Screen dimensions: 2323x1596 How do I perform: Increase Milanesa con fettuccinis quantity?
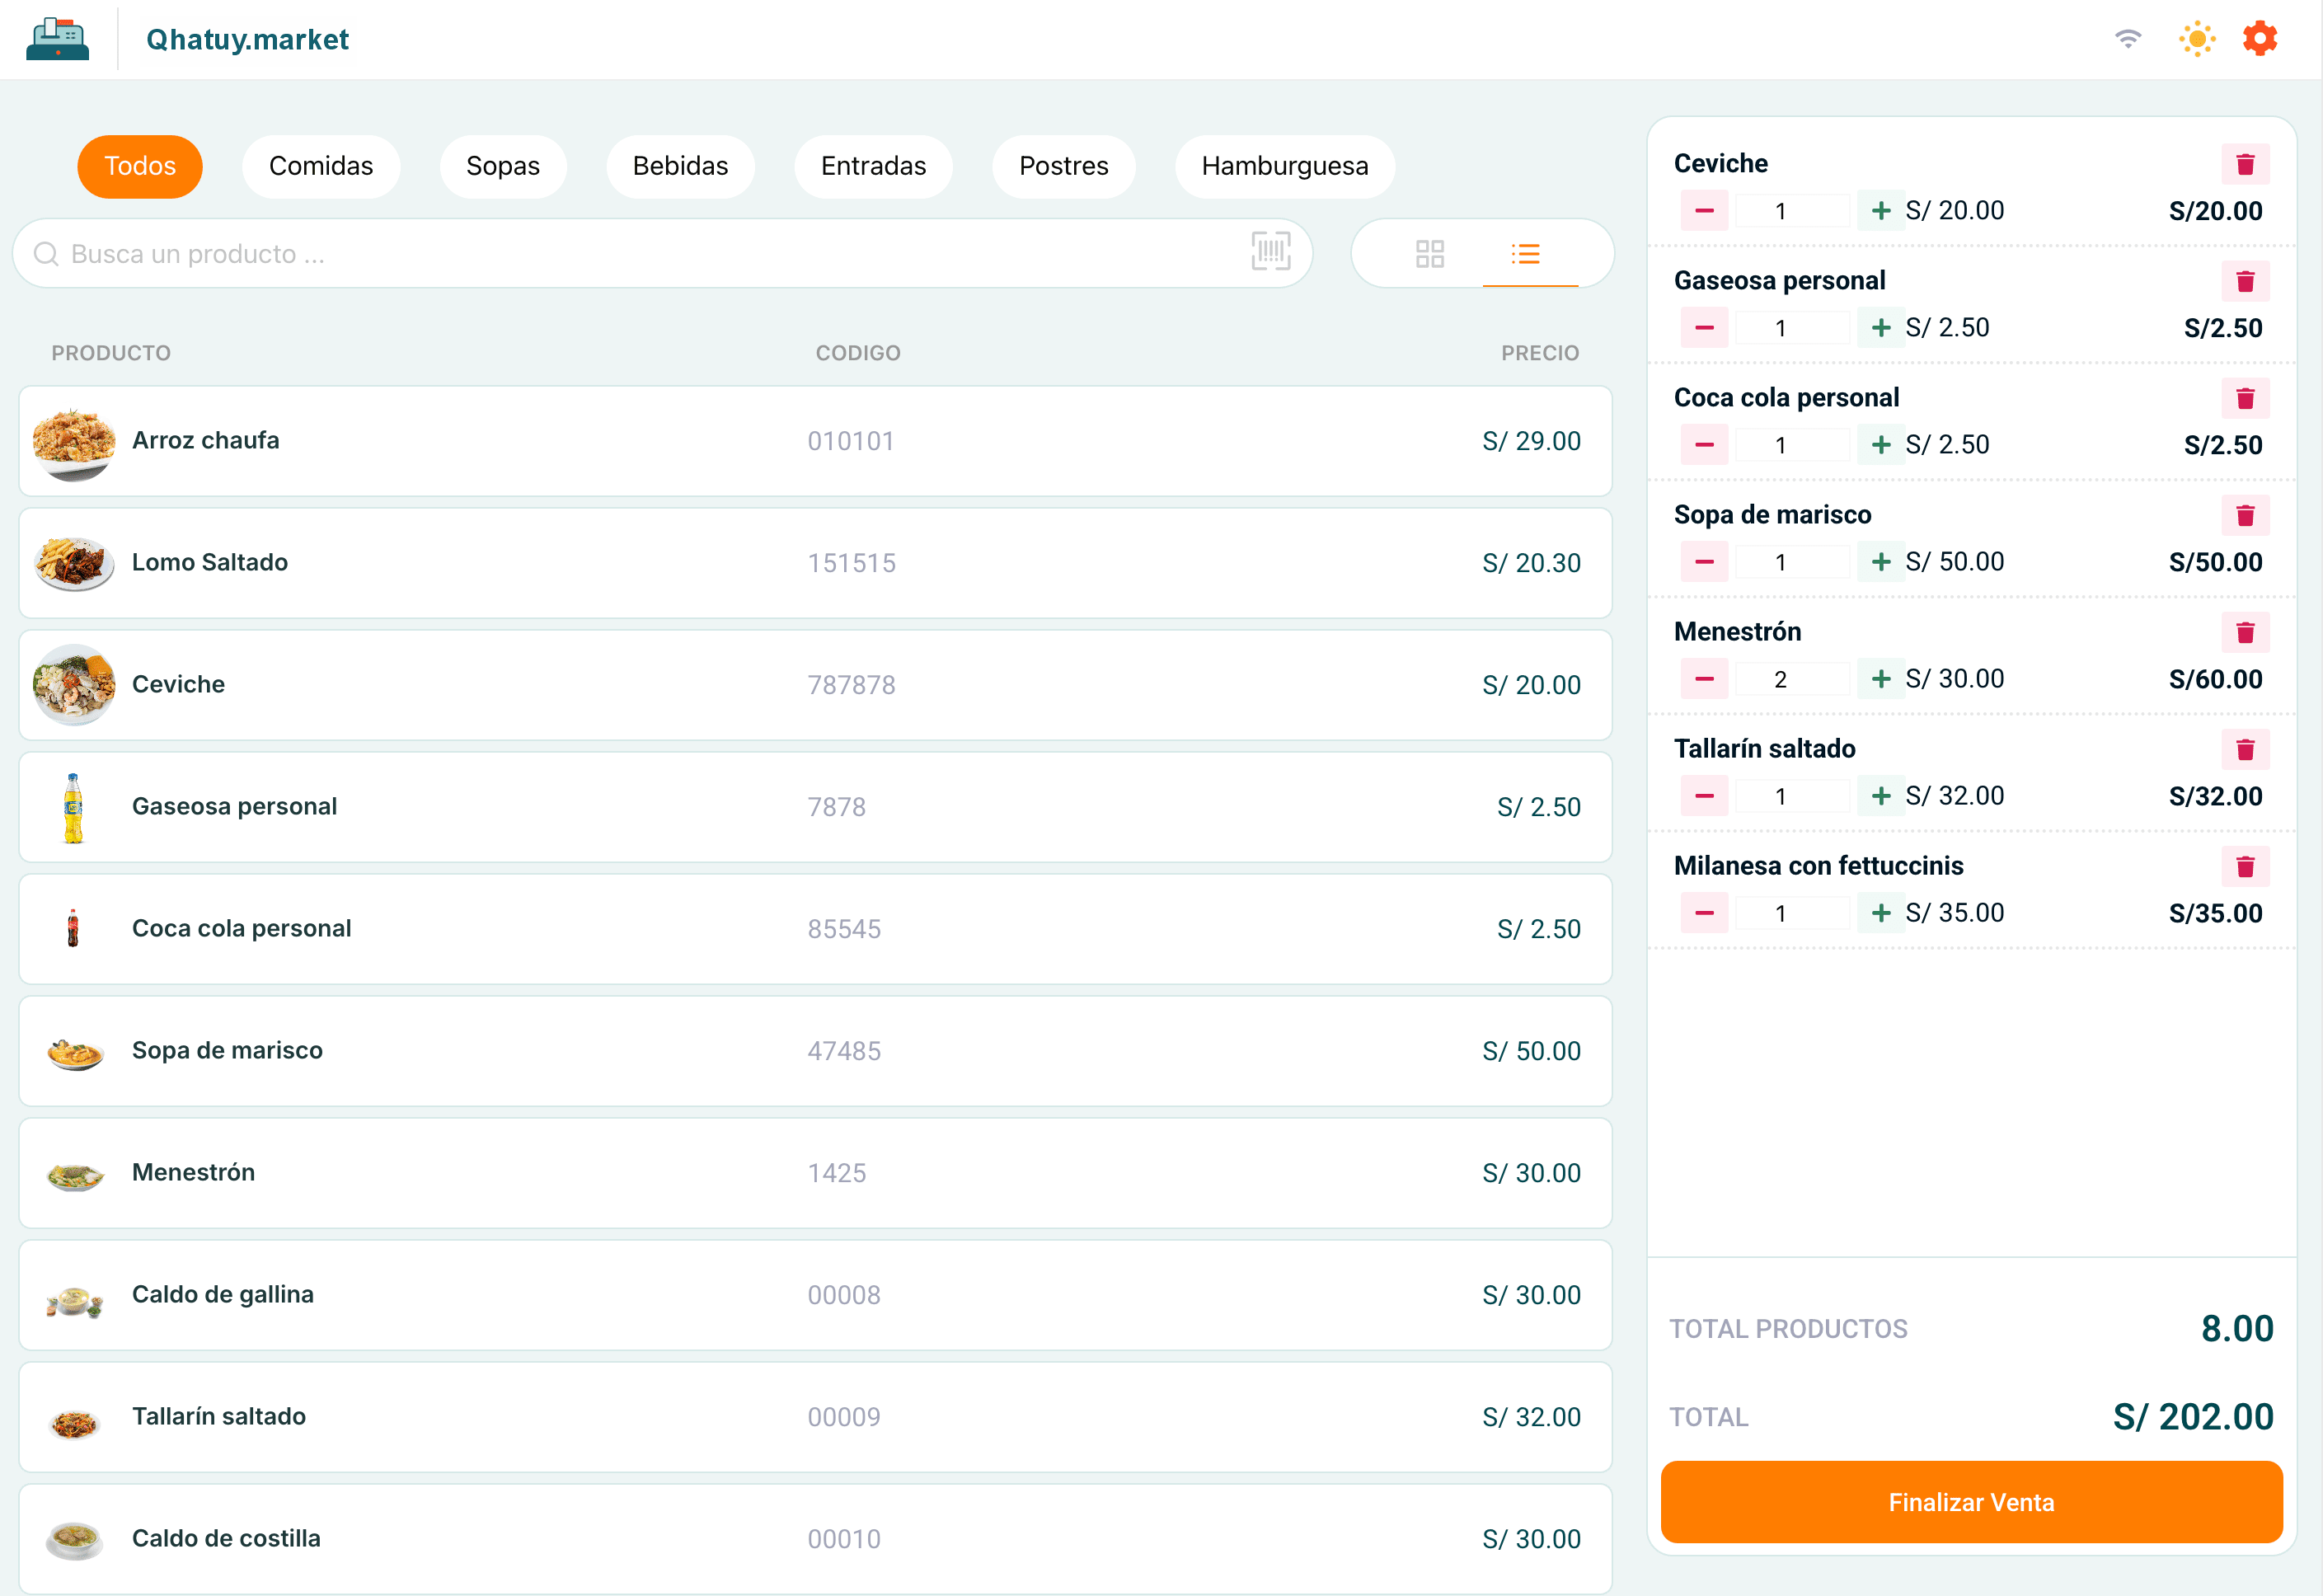(1880, 912)
